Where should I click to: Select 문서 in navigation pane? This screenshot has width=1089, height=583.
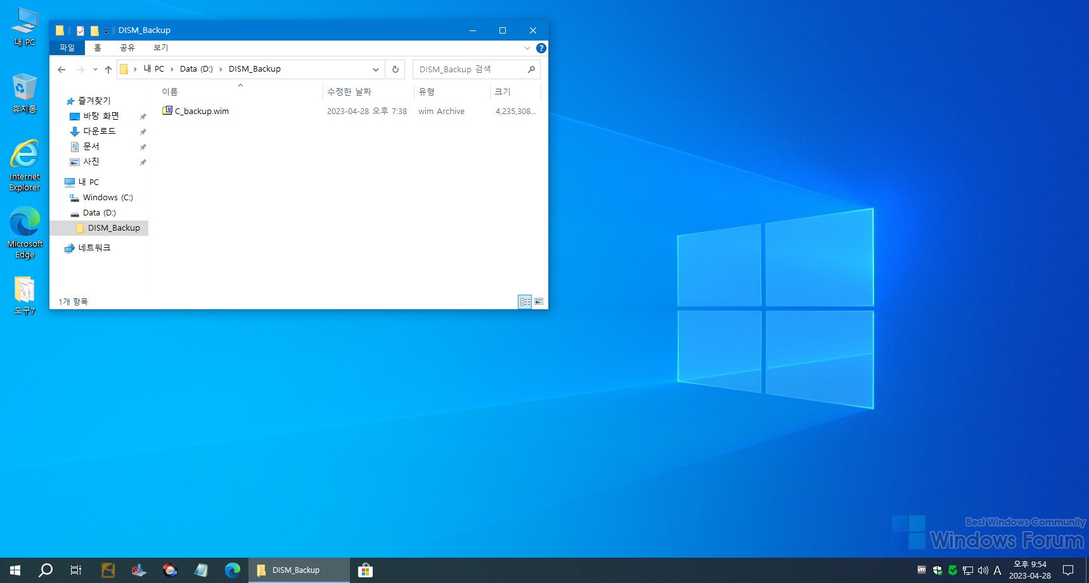pos(91,147)
